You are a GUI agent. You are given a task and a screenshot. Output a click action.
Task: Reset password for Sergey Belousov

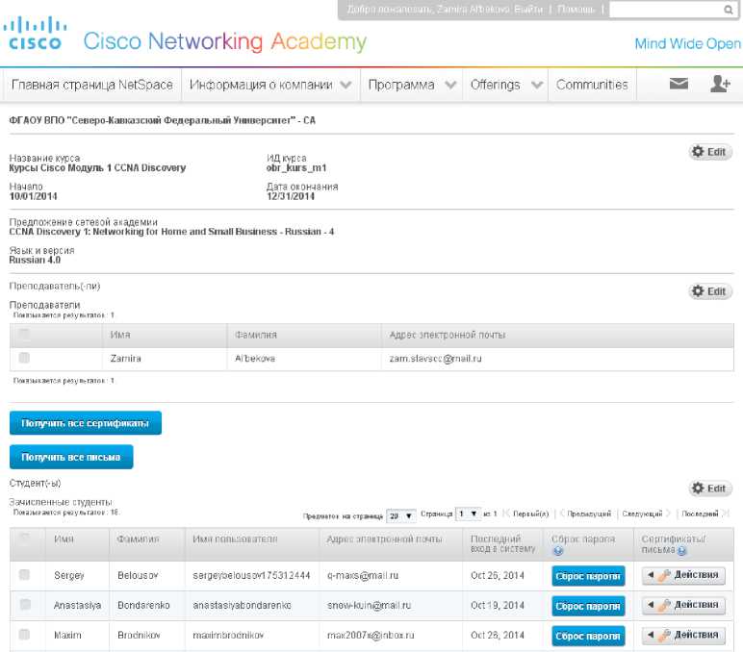tap(588, 576)
